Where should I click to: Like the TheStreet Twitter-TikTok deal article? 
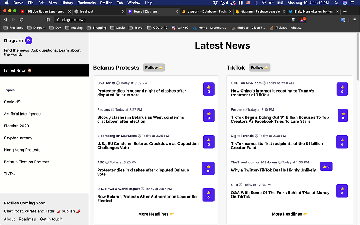pyautogui.click(x=326, y=167)
